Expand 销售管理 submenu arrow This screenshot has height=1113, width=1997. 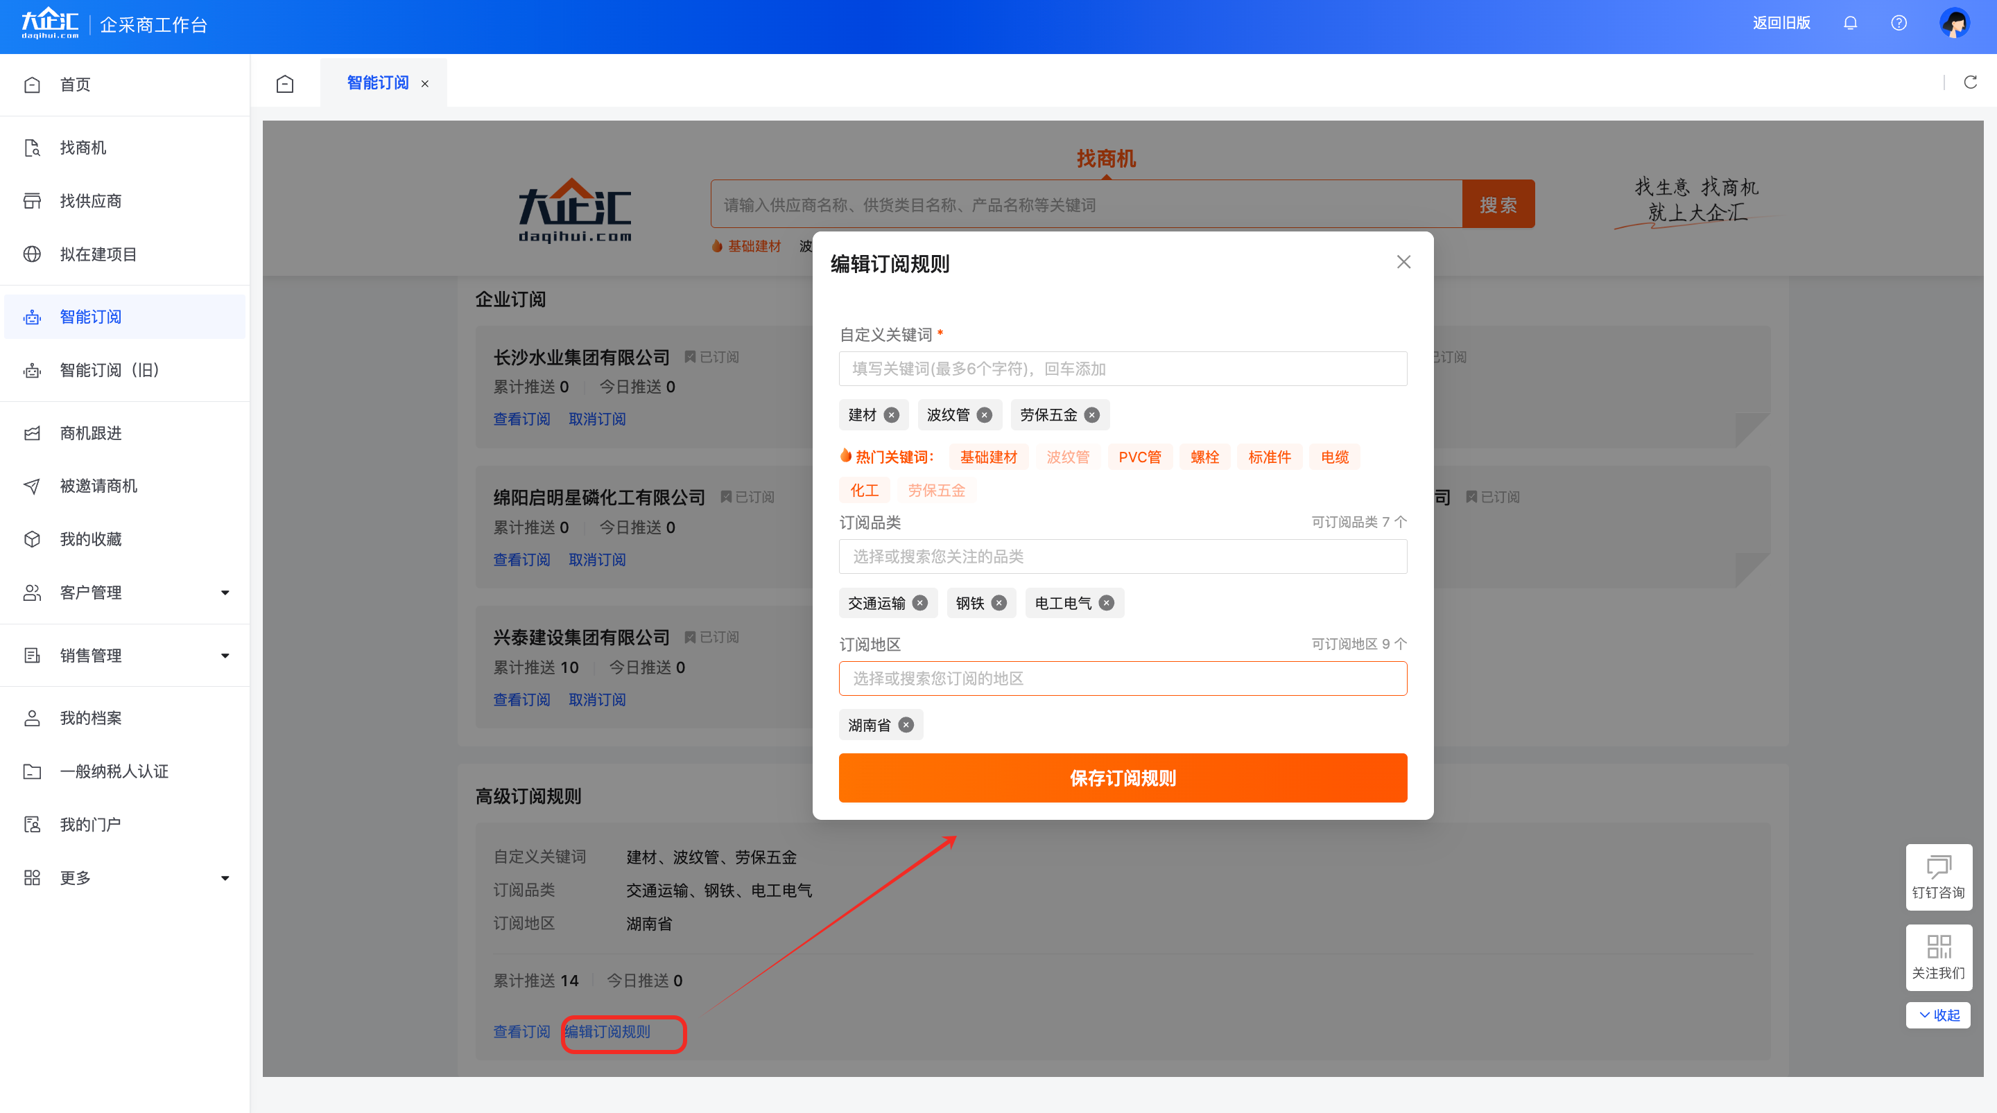coord(225,656)
